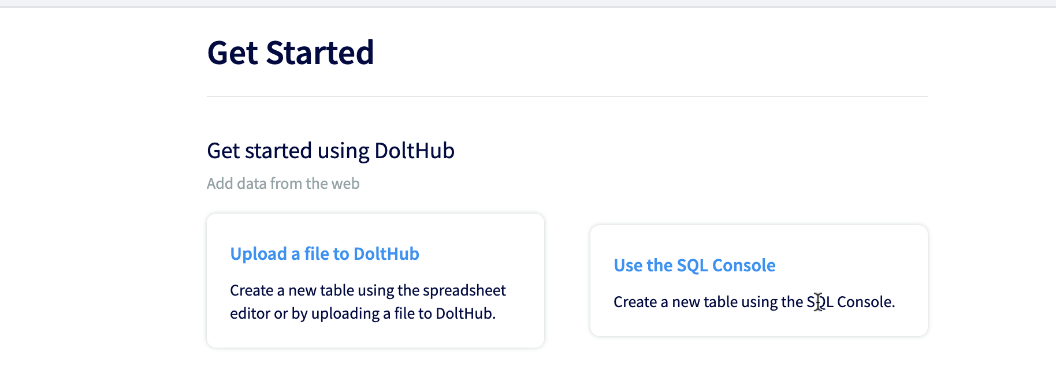
Task: Click the word "Console" in the SQL link
Action: [x=745, y=265]
